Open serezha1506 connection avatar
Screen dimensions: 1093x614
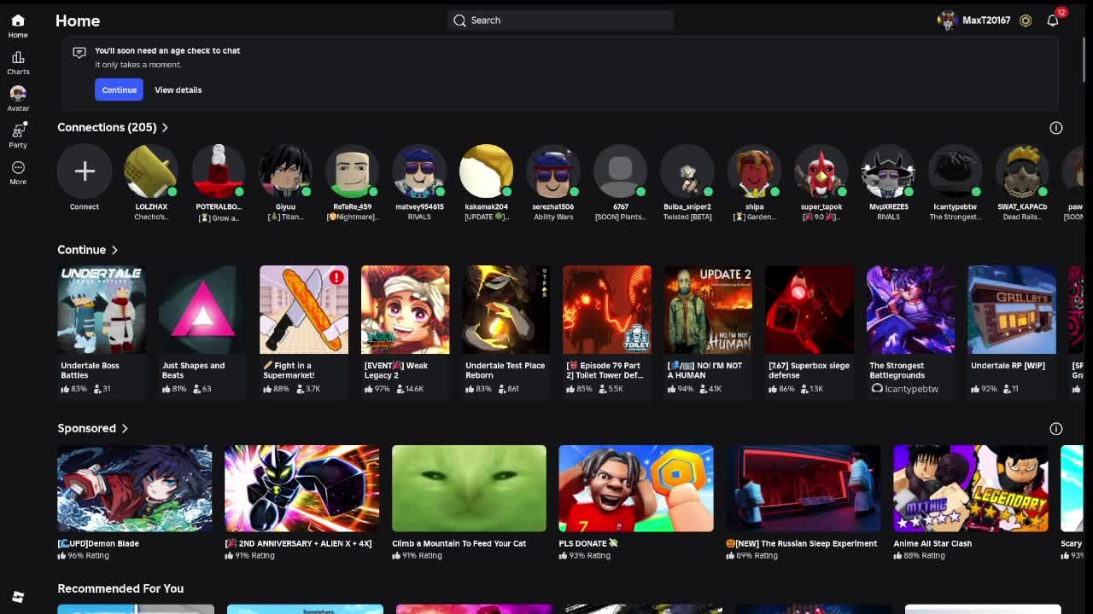tap(553, 171)
